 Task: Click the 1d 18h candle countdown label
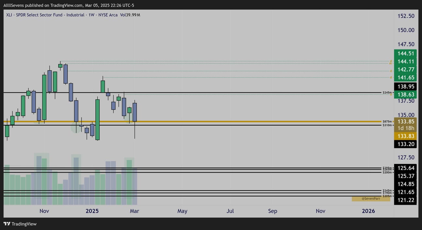click(x=405, y=128)
